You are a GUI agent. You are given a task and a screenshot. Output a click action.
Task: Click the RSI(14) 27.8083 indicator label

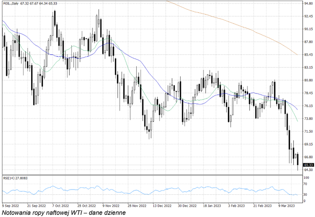(x=15, y=178)
